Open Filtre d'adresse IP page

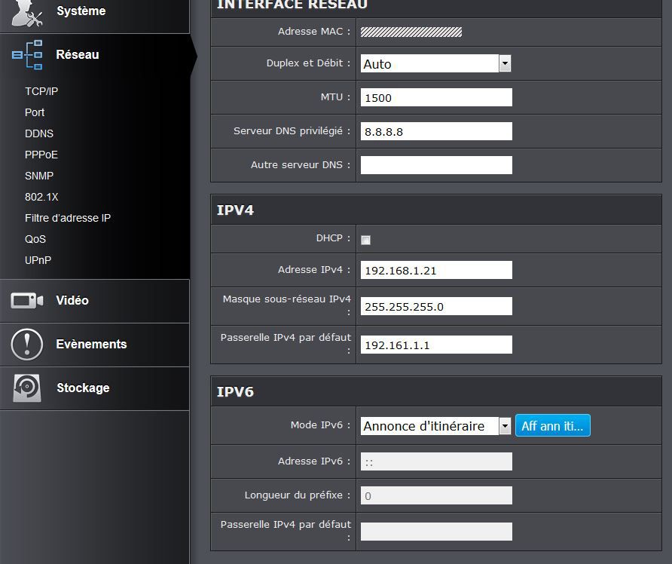[68, 218]
